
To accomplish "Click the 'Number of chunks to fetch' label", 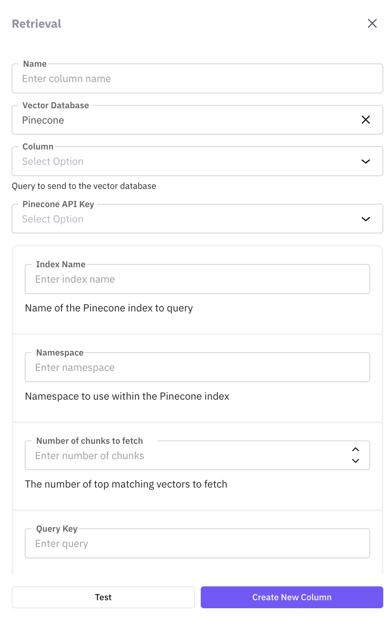I will pos(89,441).
